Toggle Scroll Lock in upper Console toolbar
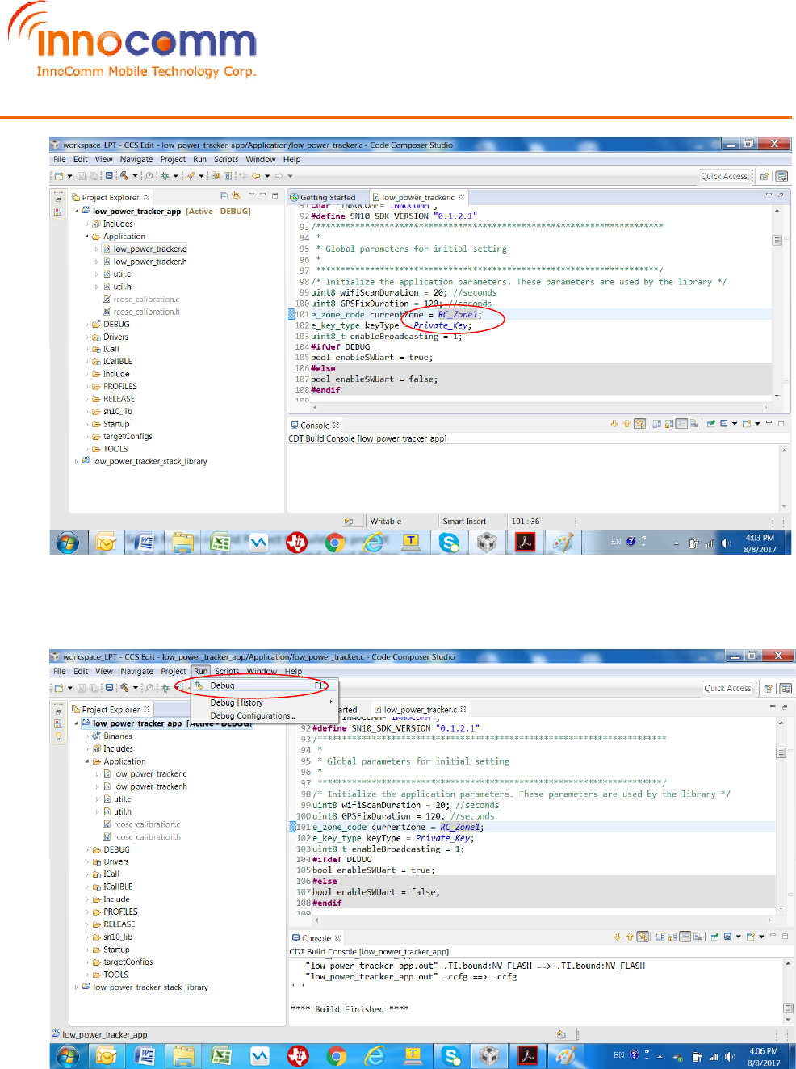The width and height of the screenshot is (796, 1069). coord(670,424)
